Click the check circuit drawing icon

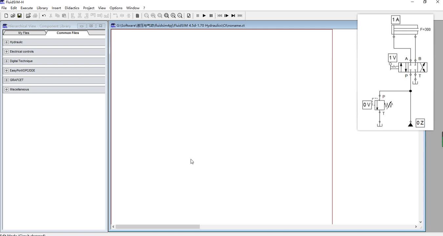189,16
